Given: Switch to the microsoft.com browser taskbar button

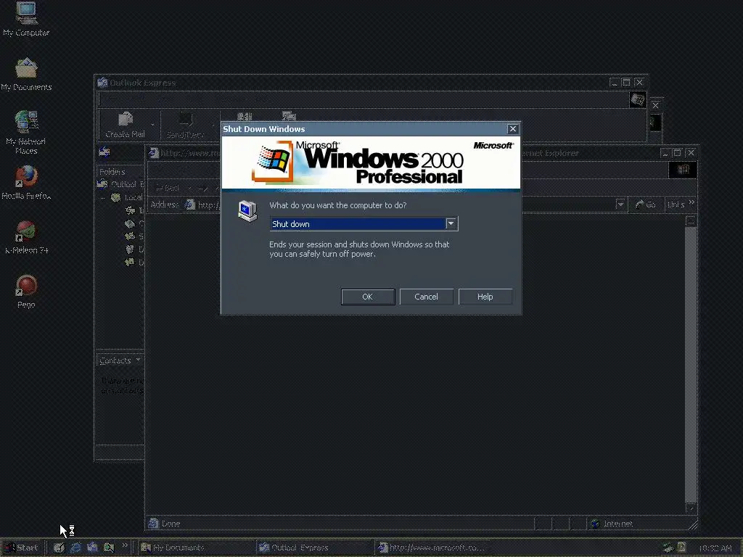Looking at the screenshot, I should tap(432, 548).
